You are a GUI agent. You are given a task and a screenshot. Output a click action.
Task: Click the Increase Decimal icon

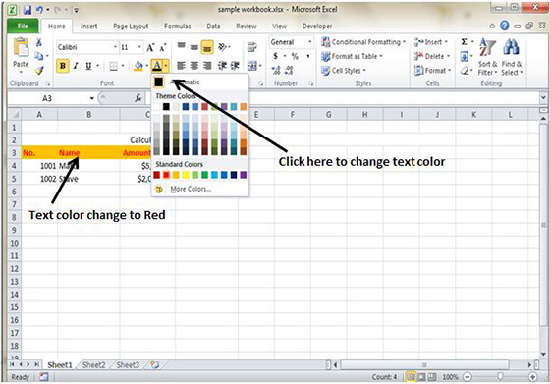pos(276,71)
